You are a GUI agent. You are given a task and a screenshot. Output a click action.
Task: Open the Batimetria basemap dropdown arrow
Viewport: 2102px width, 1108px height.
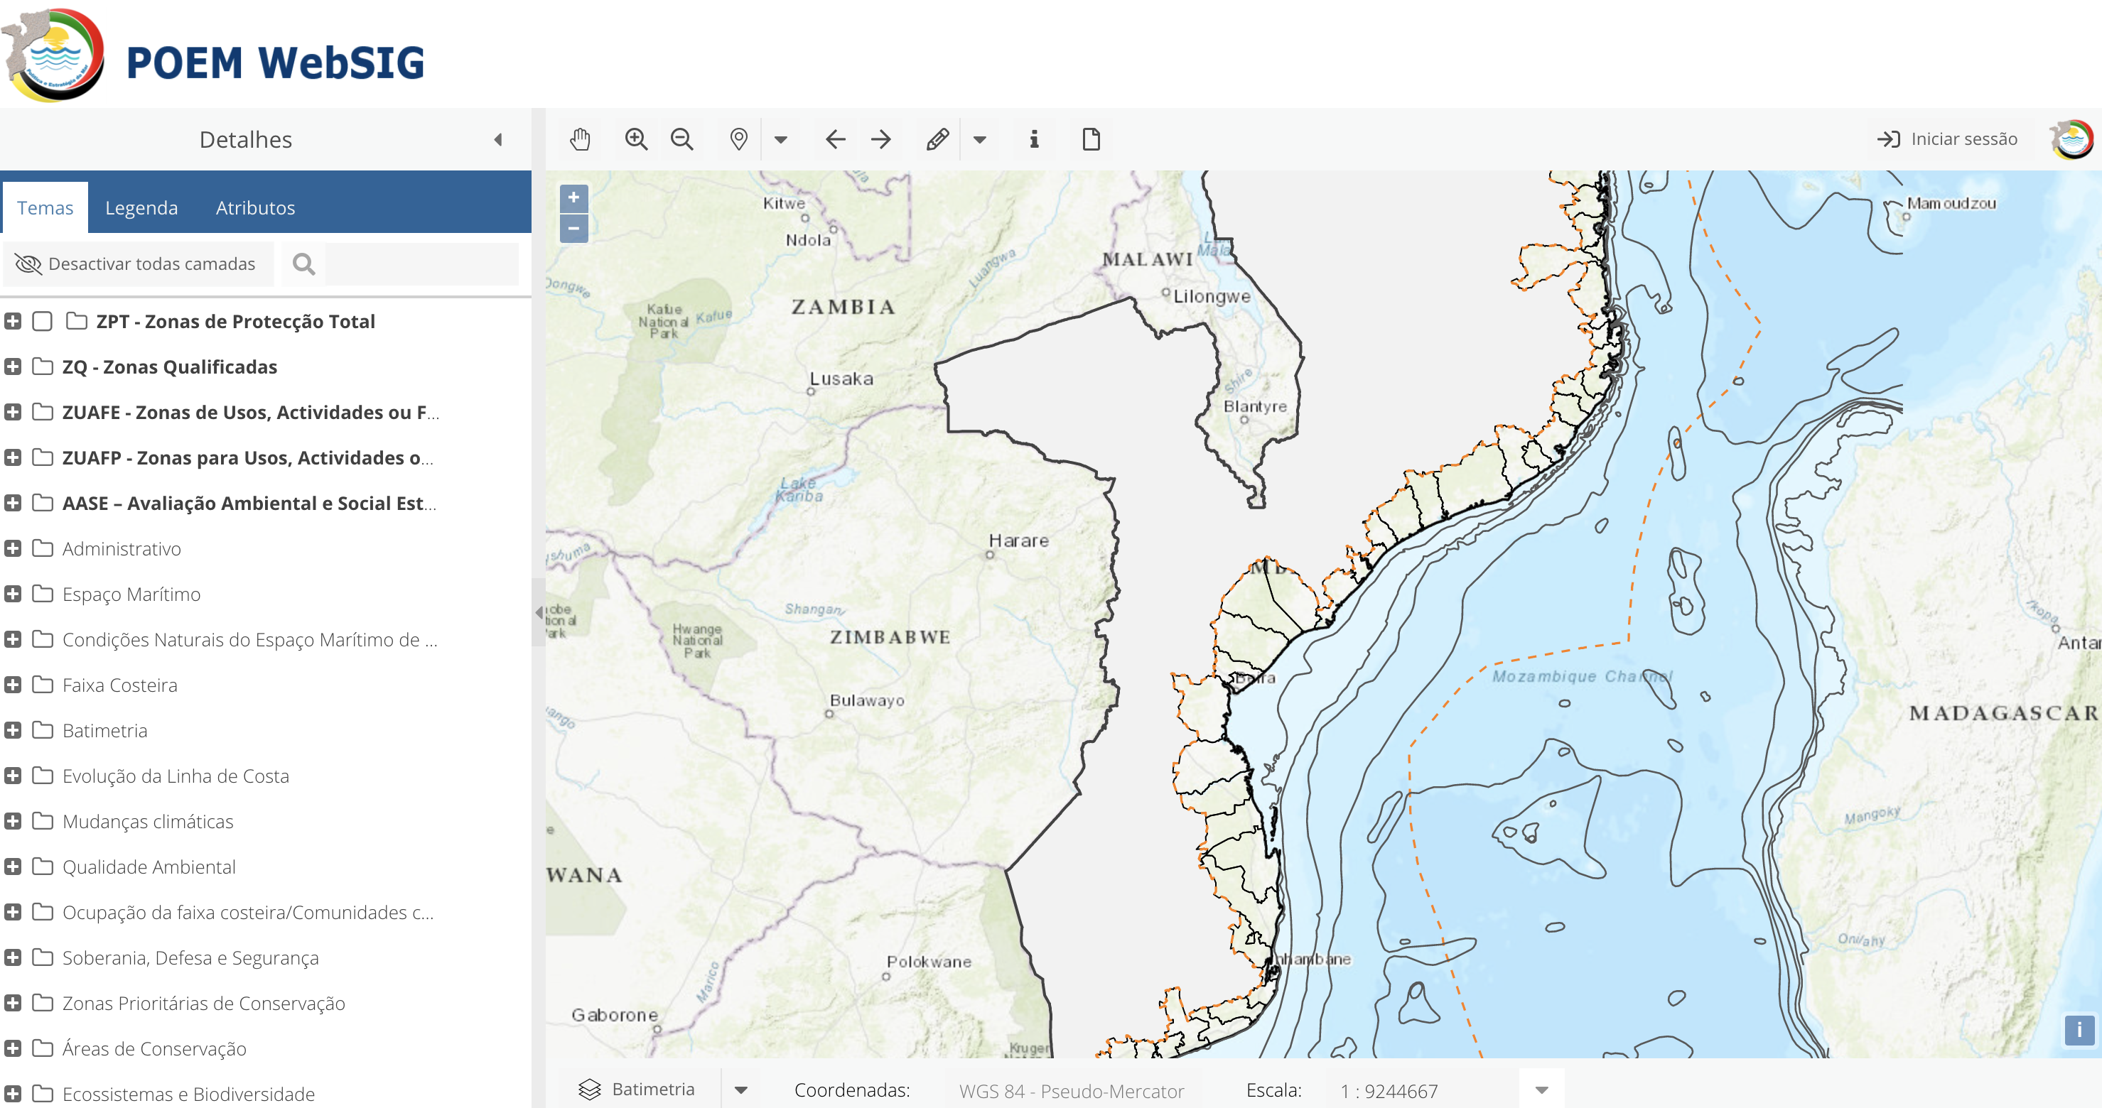[x=741, y=1090]
